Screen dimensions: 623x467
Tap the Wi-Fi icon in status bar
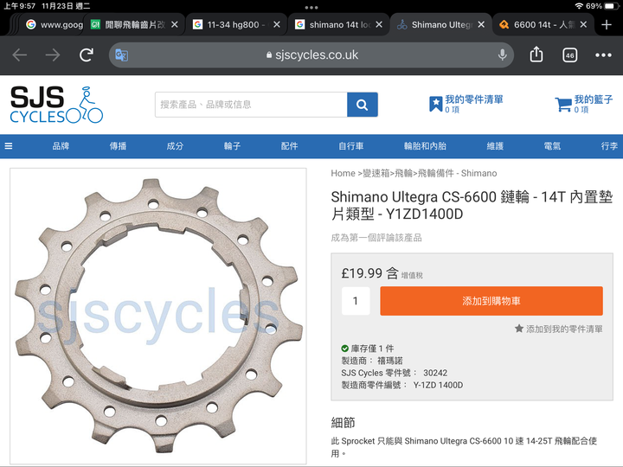[579, 6]
